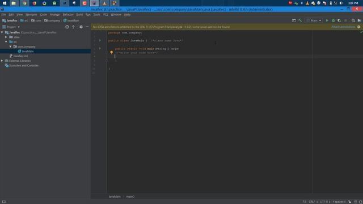Viewport: 363px width, 204px height.
Task: Click the inspections profile icon in status bar
Action: 356,202
